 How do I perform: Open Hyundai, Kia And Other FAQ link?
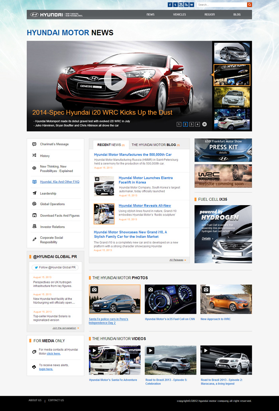click(59, 182)
